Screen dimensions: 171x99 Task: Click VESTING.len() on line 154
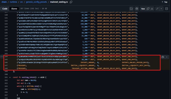click(33, 86)
